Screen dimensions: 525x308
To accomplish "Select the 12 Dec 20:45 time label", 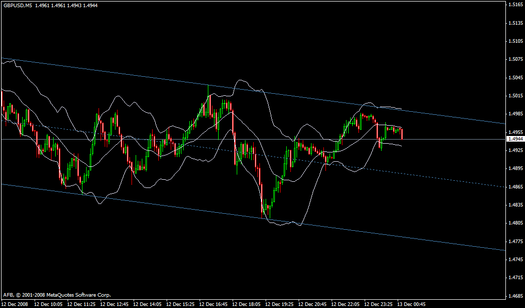I will pos(312,304).
